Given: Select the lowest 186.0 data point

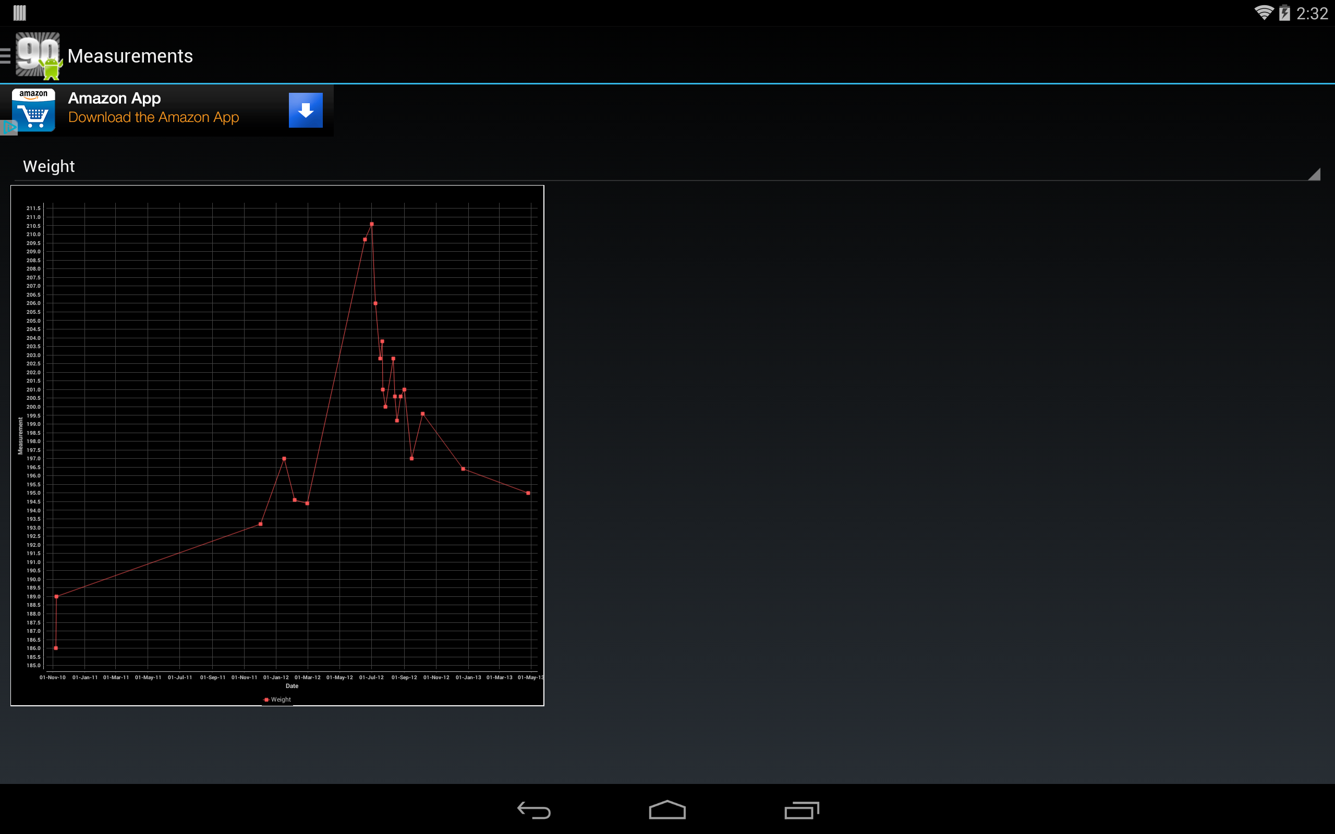Looking at the screenshot, I should [56, 648].
